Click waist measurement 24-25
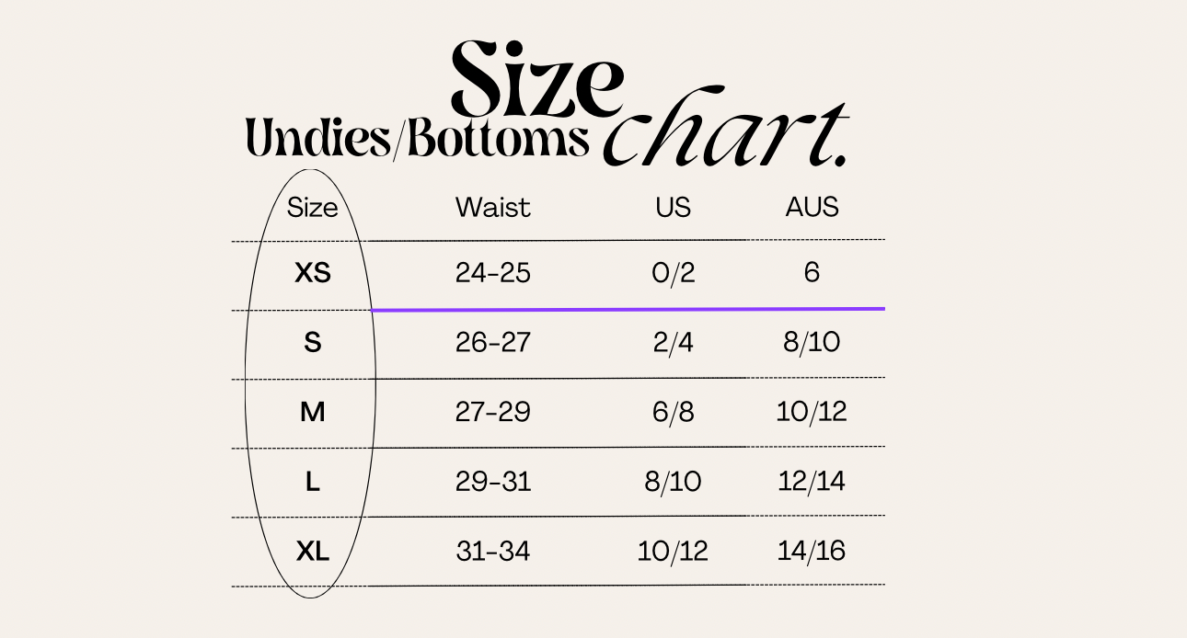 pos(493,273)
